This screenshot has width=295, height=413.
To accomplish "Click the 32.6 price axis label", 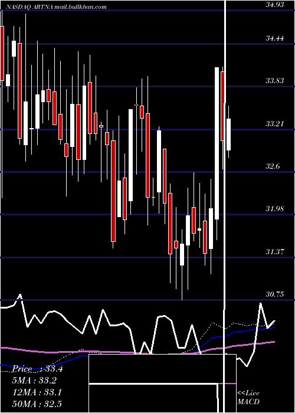I will (x=273, y=166).
